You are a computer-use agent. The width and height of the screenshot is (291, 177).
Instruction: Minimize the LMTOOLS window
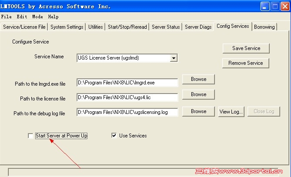264,7
